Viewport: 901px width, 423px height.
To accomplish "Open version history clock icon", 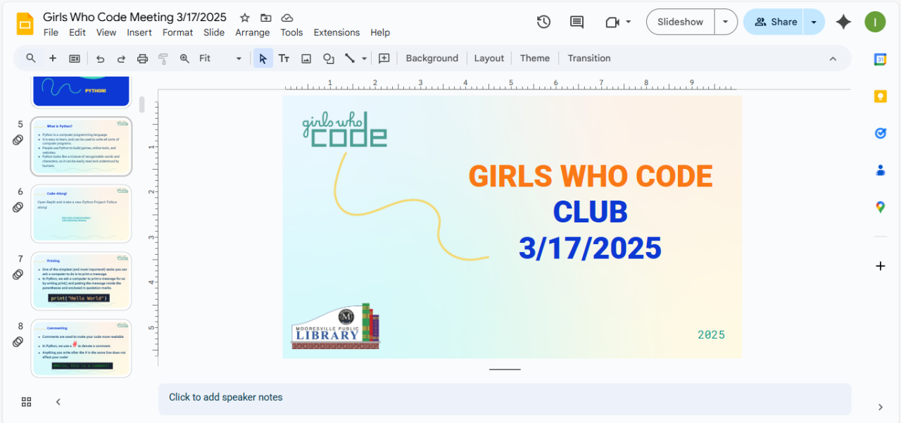I will pyautogui.click(x=543, y=22).
